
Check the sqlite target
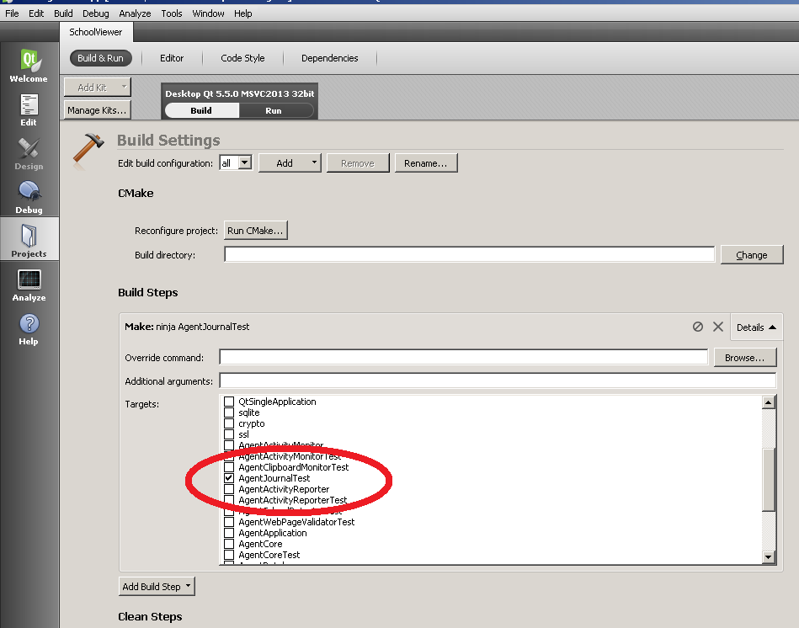[x=229, y=412]
